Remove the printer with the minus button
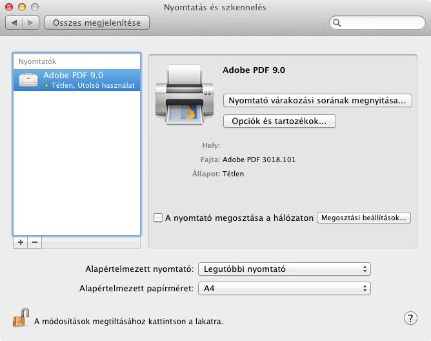Screen dimensions: 431x341 pos(35,242)
